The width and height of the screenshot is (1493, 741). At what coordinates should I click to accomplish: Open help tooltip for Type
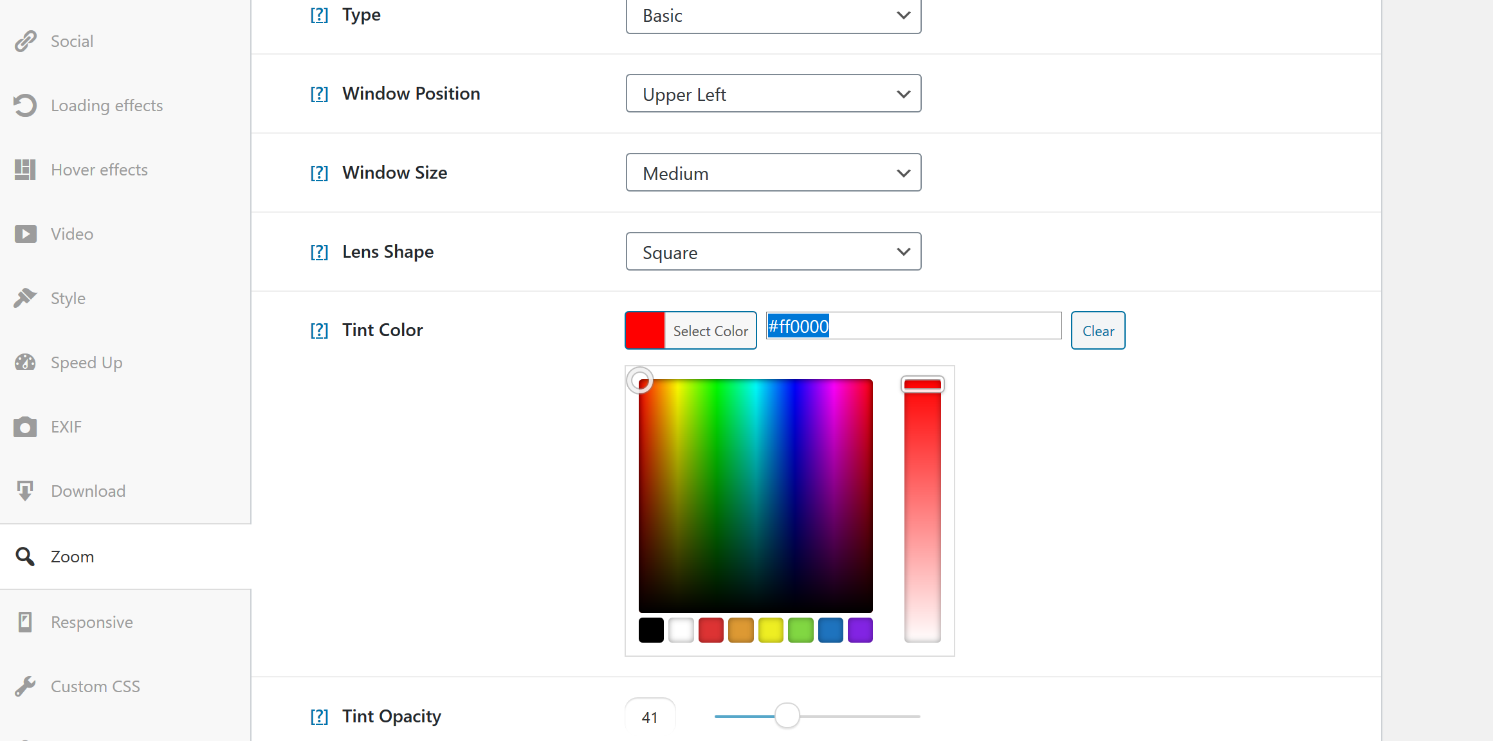click(x=319, y=15)
